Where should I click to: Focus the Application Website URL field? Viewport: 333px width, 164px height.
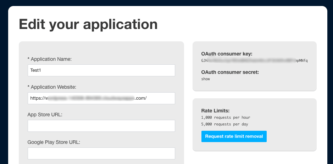coord(101,98)
